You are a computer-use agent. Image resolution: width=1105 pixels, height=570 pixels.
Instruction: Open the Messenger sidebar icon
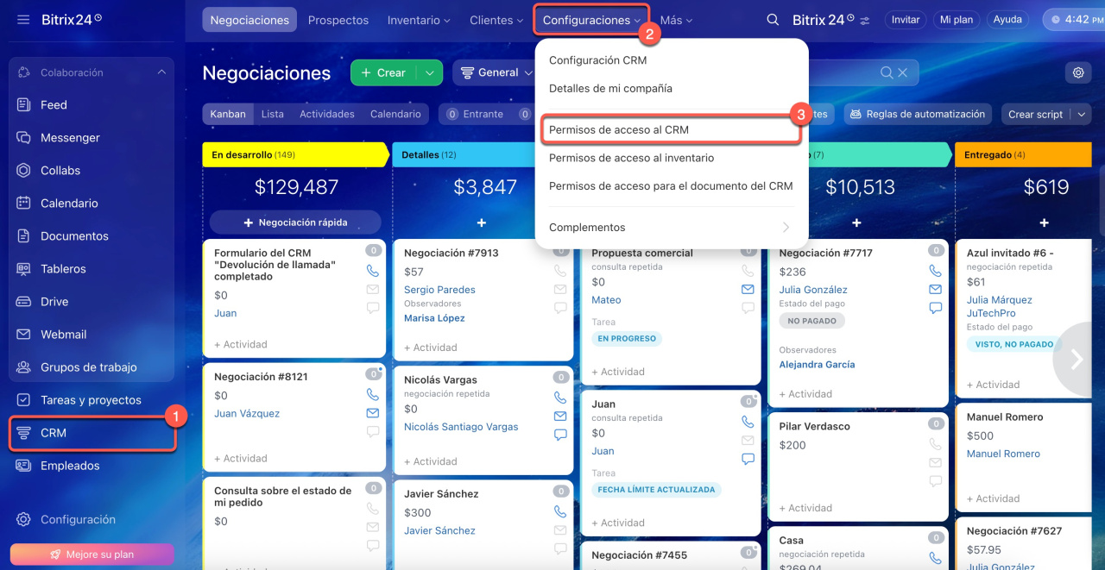pyautogui.click(x=24, y=138)
